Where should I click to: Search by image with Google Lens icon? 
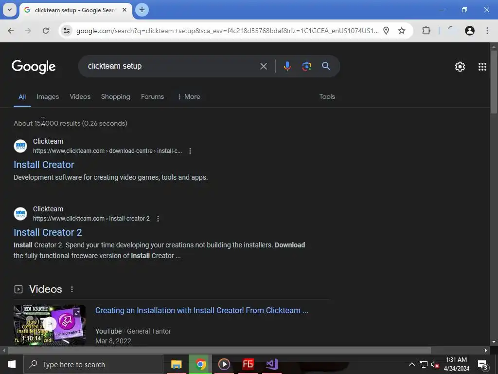coord(306,66)
